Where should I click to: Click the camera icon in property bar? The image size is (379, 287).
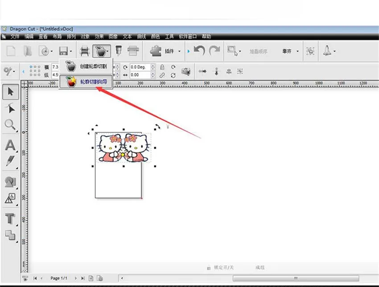(186, 71)
